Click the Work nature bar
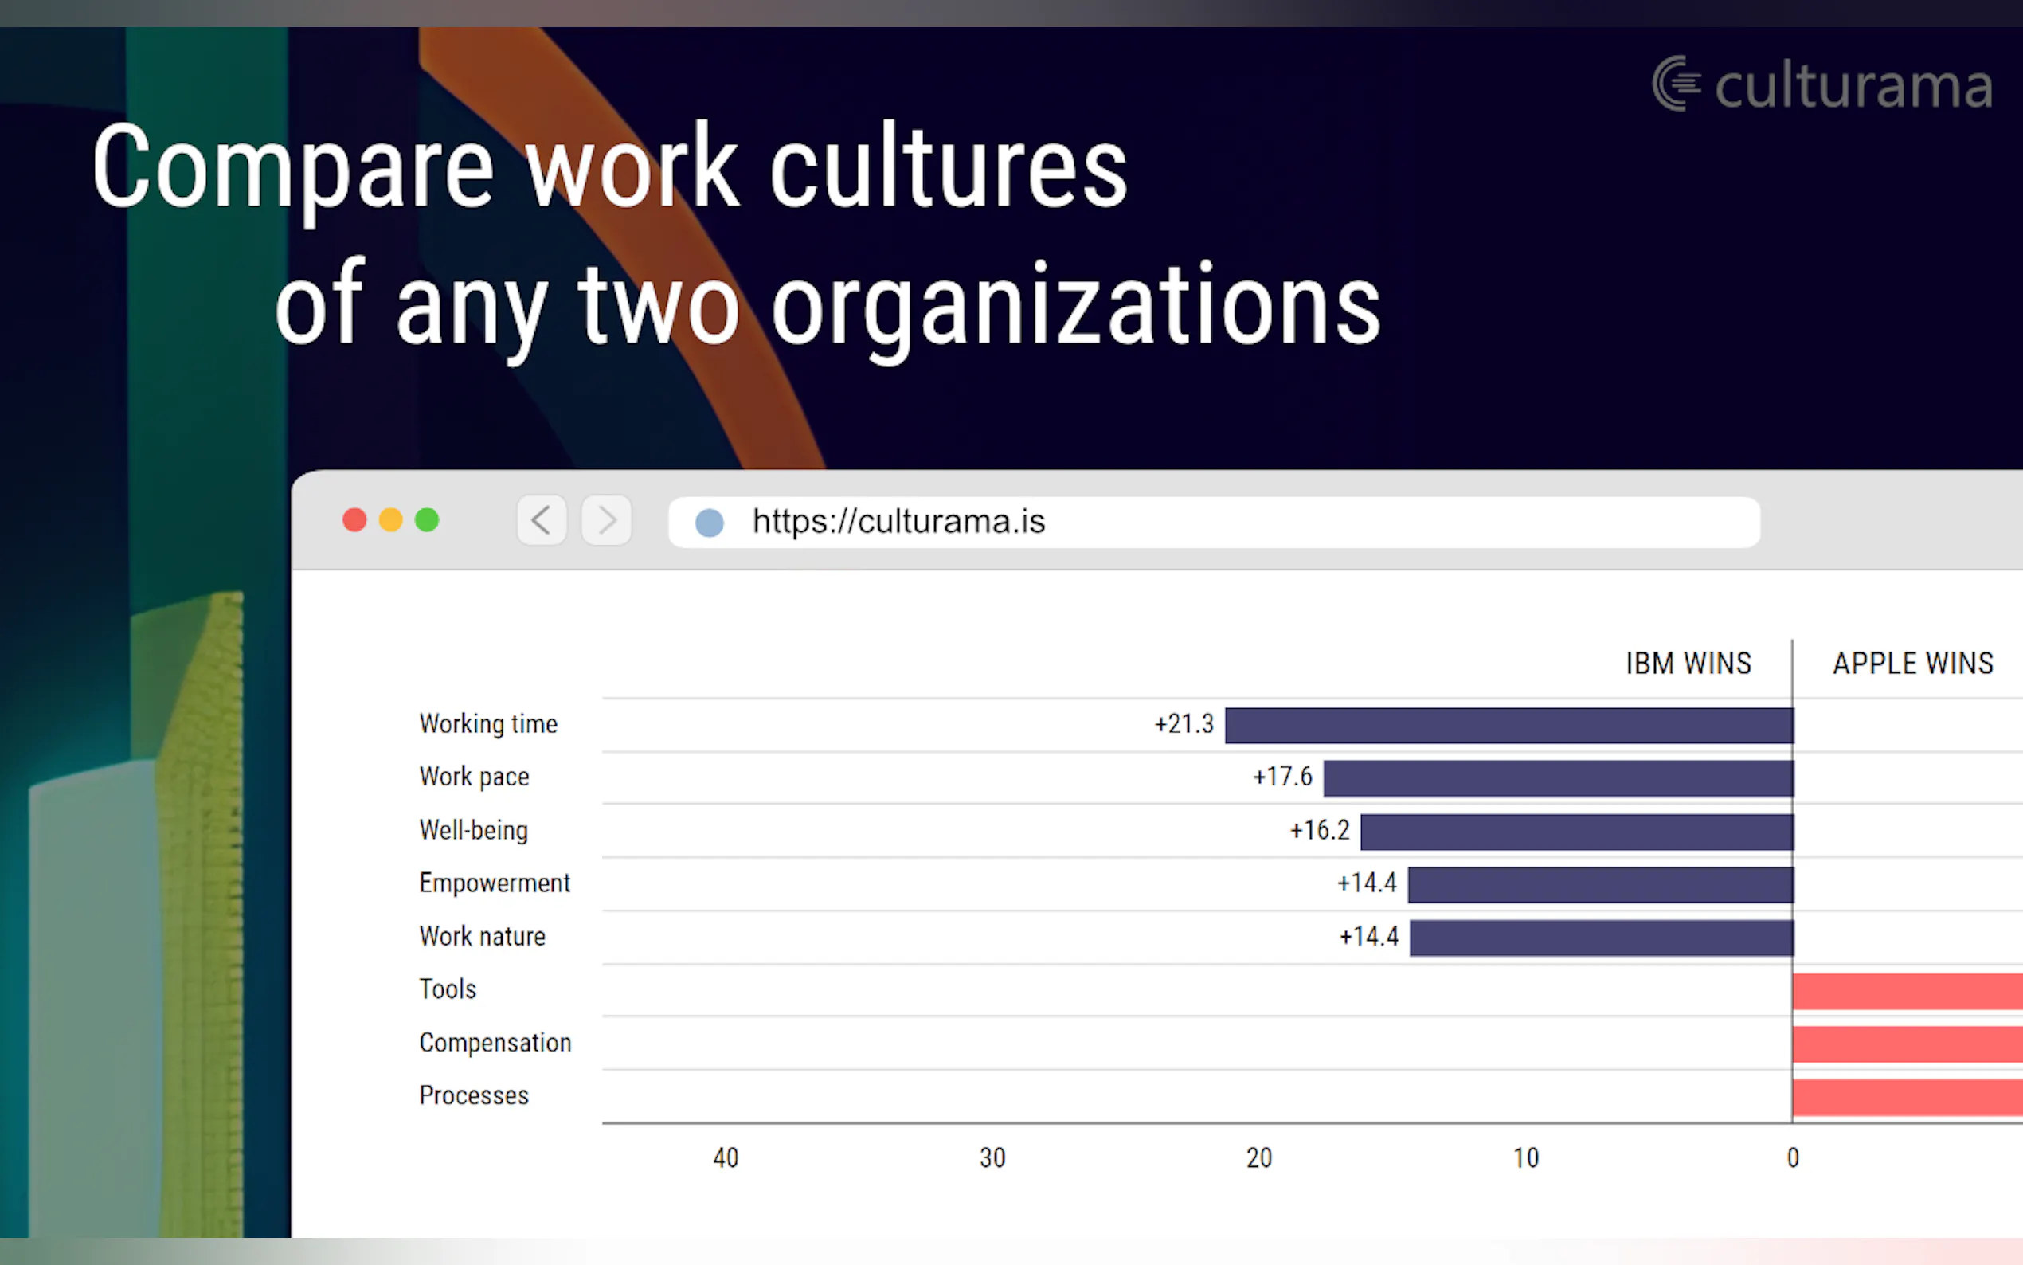 (x=1601, y=938)
